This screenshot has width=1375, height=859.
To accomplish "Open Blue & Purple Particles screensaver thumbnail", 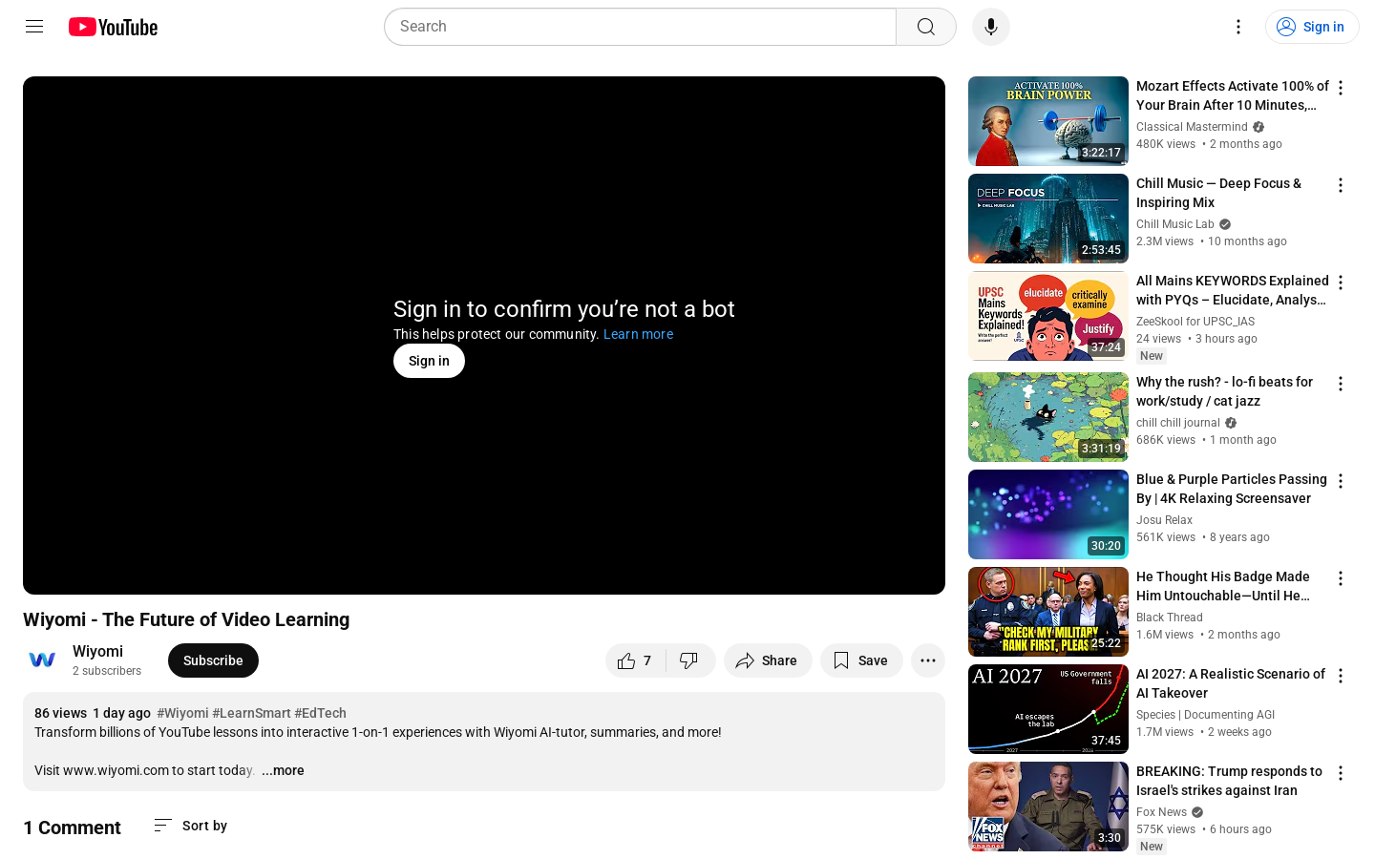I will pyautogui.click(x=1048, y=514).
